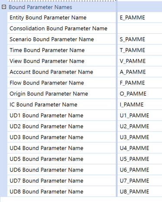Screen dimensions: 162x202
Task: Select the Bound Parameter Names header
Action: (x=40, y=7)
